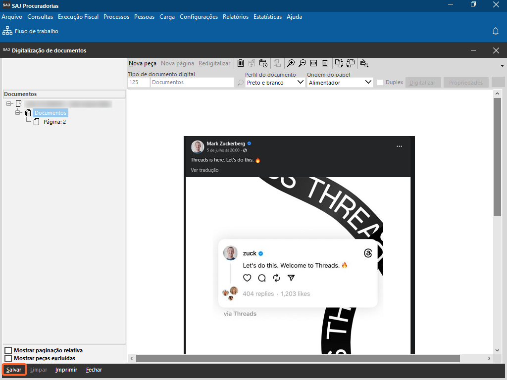The height and width of the screenshot is (380, 507).
Task: Click the last toolbar search-scan icon
Action: (364, 63)
